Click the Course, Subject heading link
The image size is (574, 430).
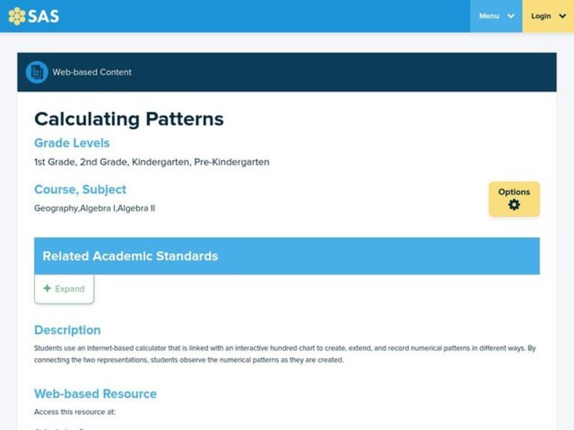[80, 189]
